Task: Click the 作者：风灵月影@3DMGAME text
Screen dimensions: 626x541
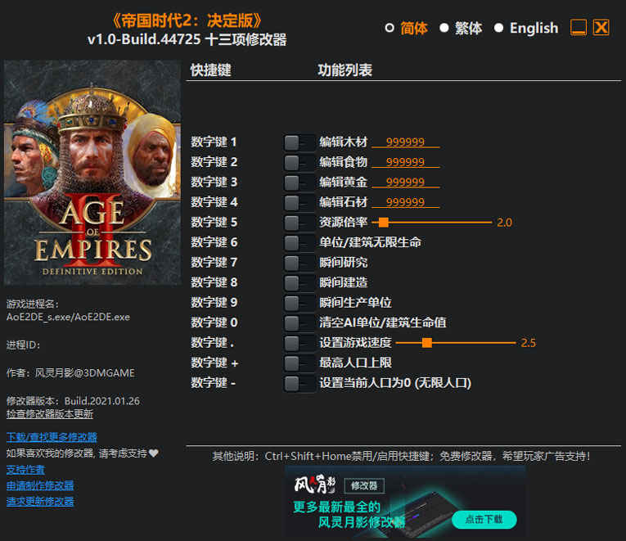Action: 70,373
